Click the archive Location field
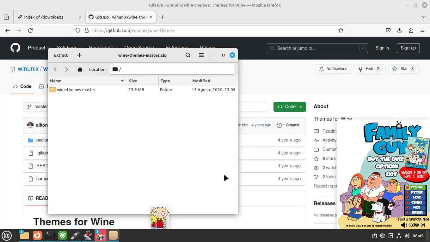The image size is (430, 242). [x=172, y=69]
